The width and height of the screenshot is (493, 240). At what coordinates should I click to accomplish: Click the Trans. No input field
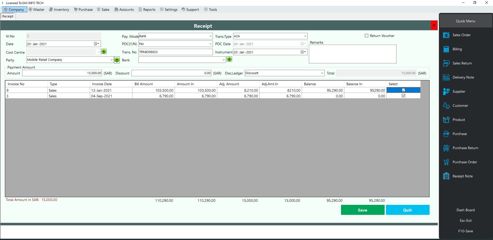(176, 52)
